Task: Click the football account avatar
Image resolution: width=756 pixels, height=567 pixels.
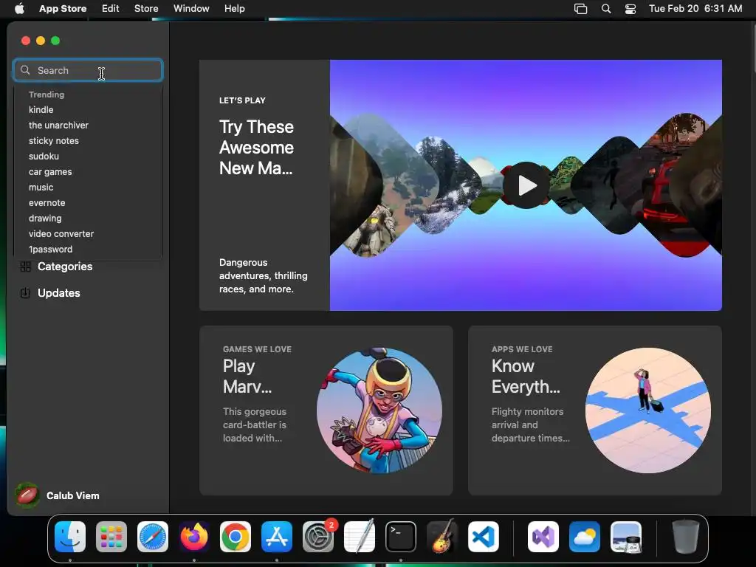Action: pos(27,495)
